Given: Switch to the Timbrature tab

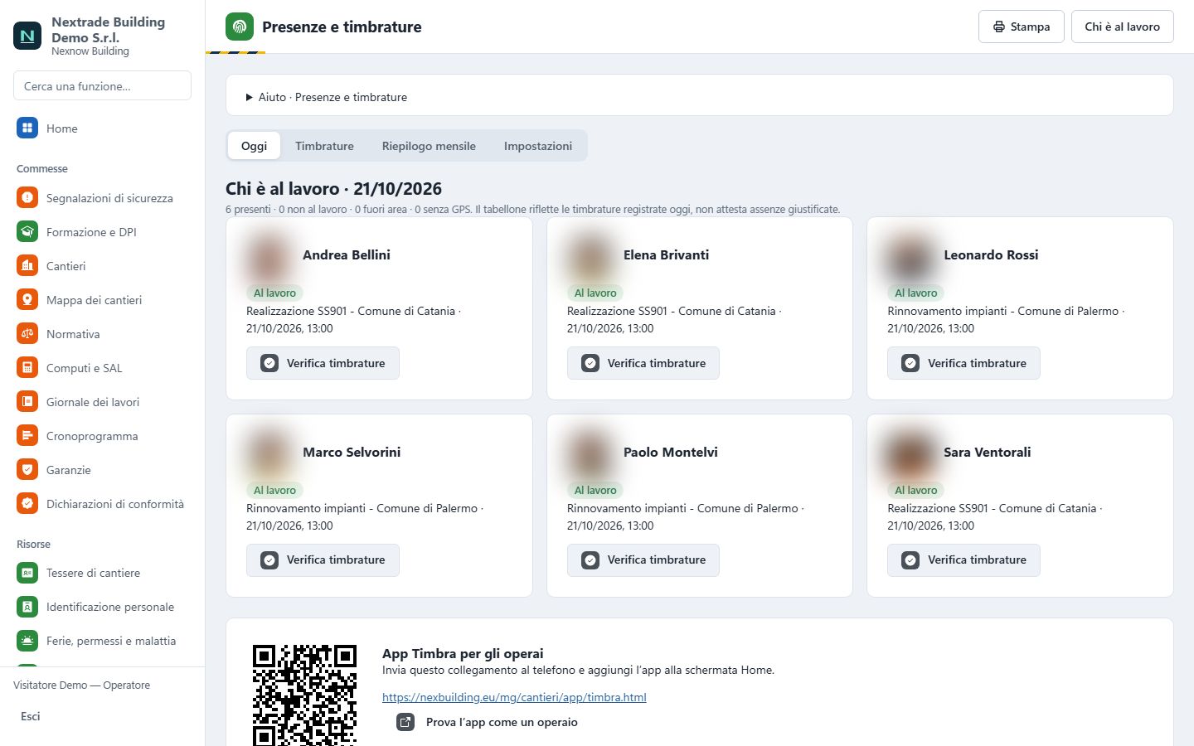Looking at the screenshot, I should 324,146.
